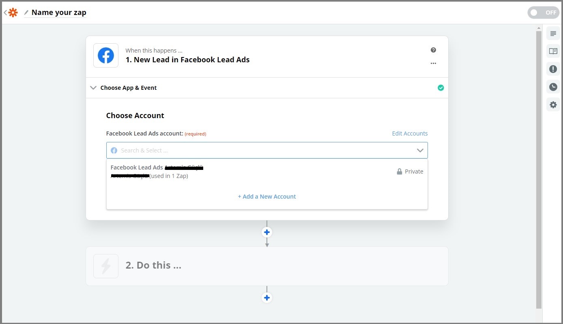Open the history clock icon in sidebar
563x324 pixels.
coord(553,87)
